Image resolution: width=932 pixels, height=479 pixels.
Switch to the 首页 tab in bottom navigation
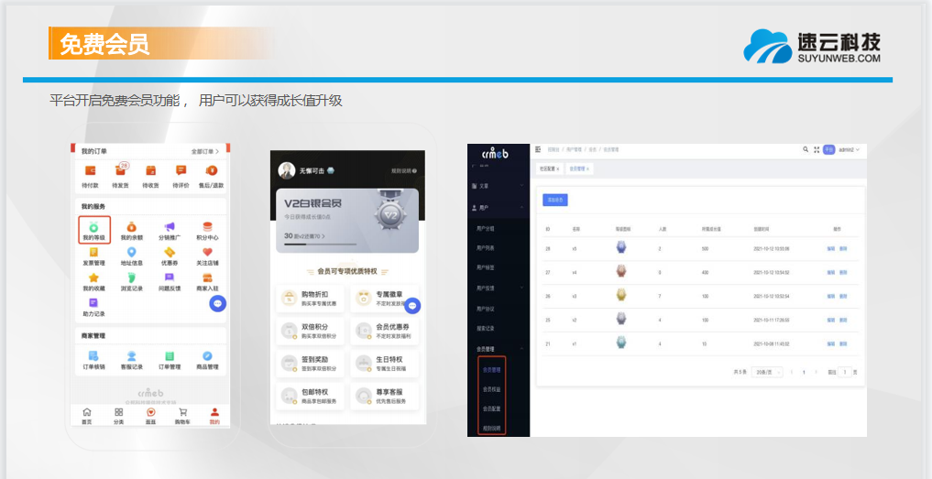point(87,414)
